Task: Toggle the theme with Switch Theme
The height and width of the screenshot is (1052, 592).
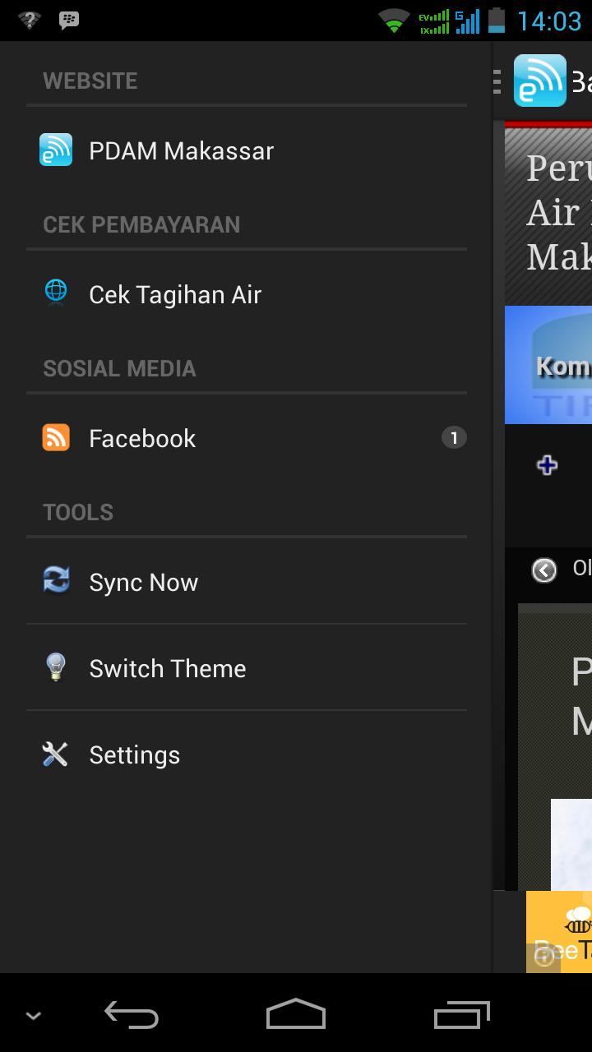Action: (168, 669)
